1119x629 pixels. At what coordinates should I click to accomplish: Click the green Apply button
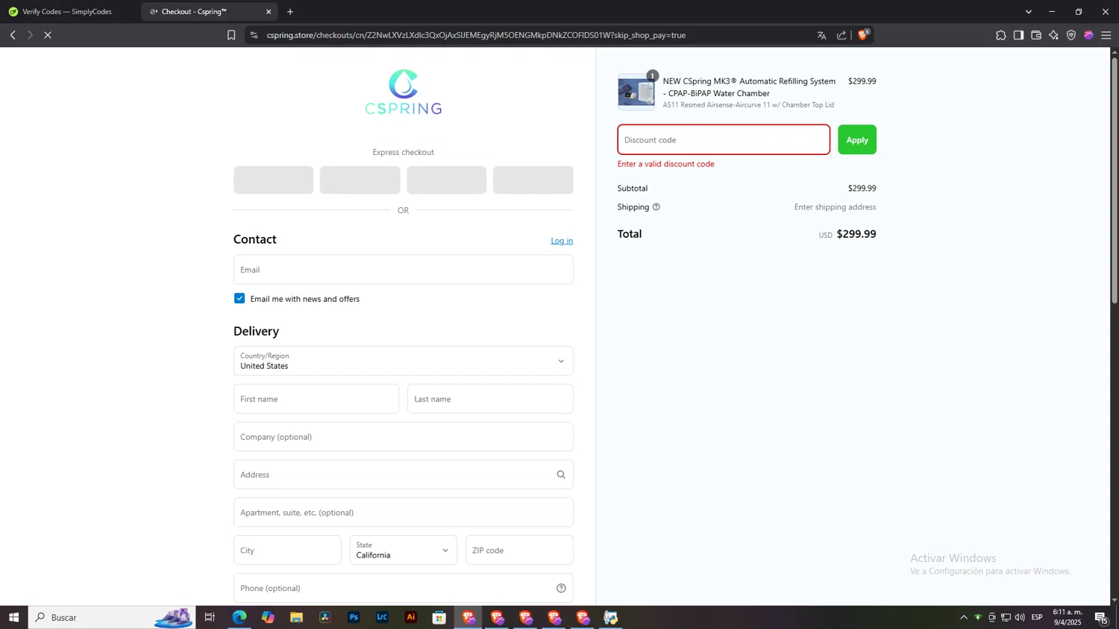(x=857, y=140)
